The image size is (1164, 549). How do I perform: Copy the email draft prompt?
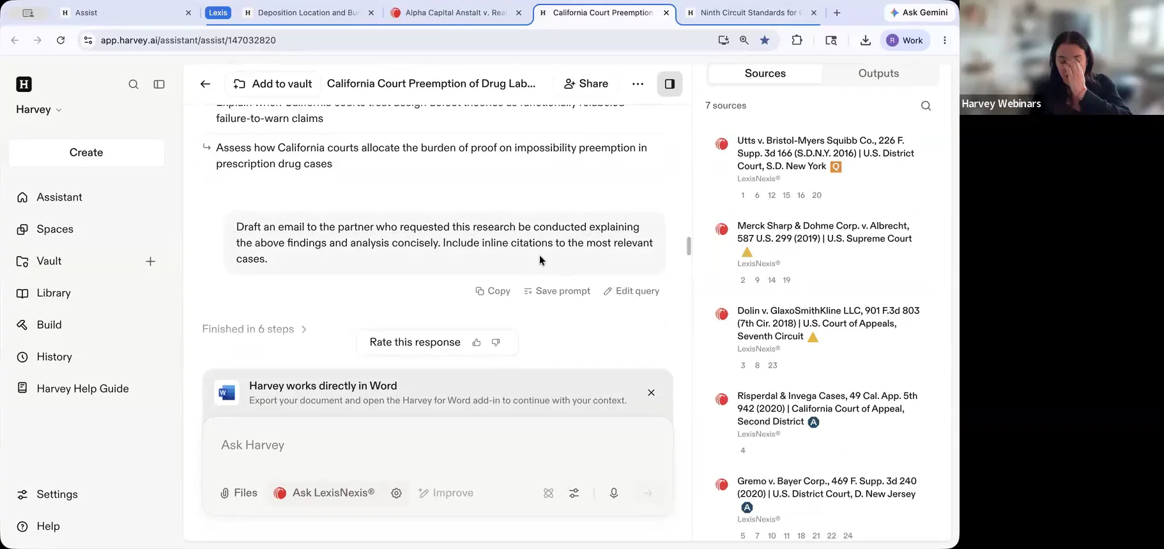(493, 291)
